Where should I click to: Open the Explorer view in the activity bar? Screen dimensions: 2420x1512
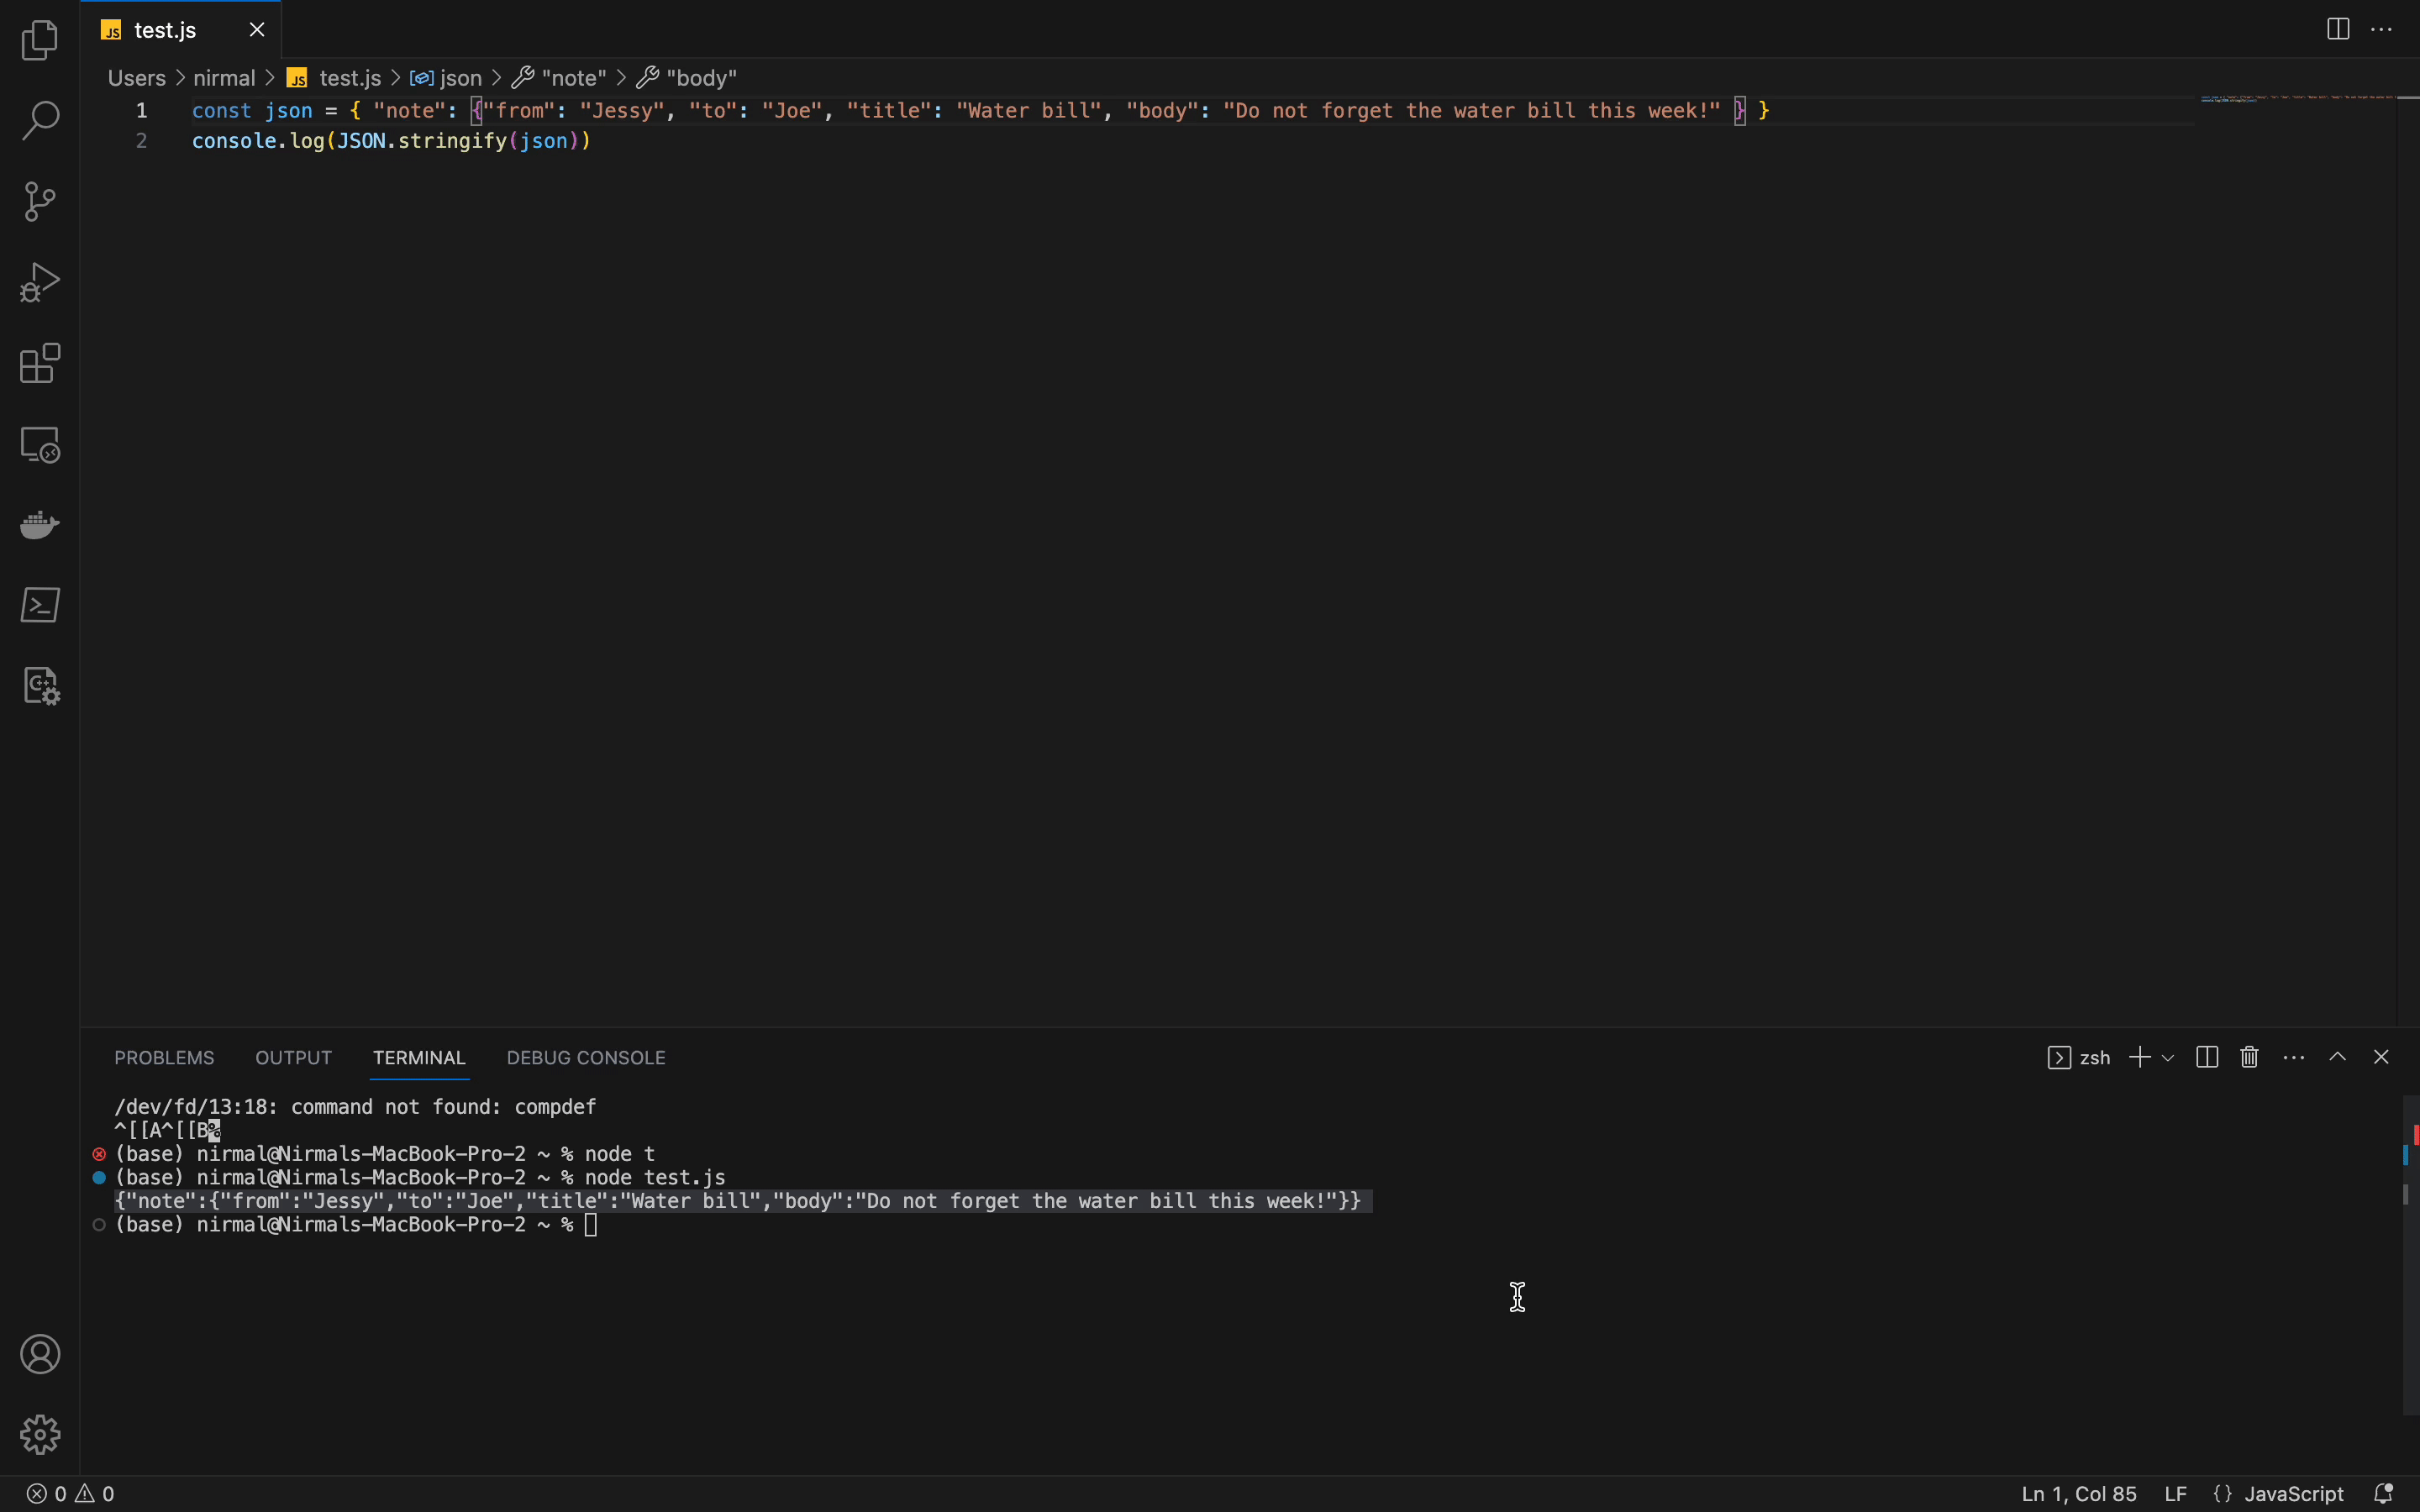coord(40,41)
